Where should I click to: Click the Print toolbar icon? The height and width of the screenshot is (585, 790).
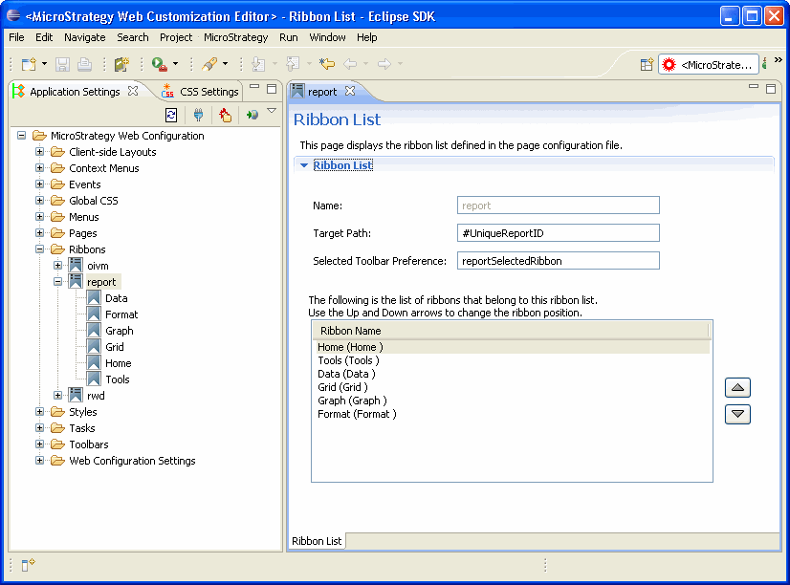click(84, 64)
